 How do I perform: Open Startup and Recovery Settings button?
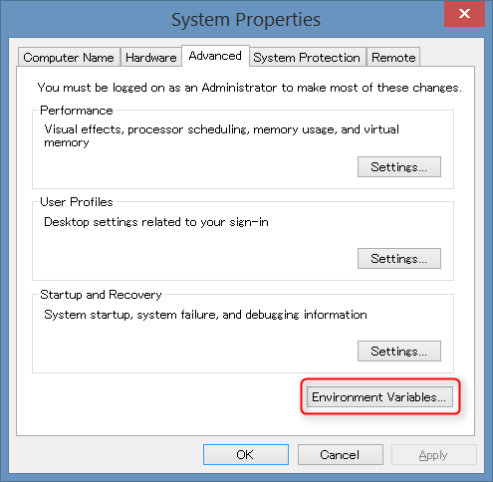pos(399,351)
